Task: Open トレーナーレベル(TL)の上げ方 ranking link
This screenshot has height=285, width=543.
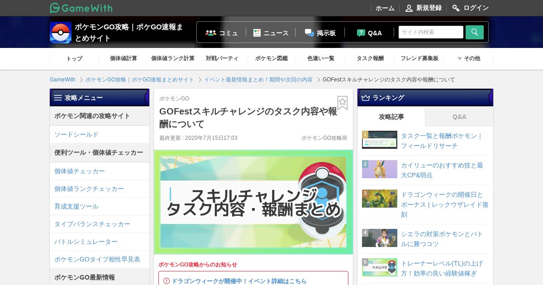Action: (x=442, y=268)
